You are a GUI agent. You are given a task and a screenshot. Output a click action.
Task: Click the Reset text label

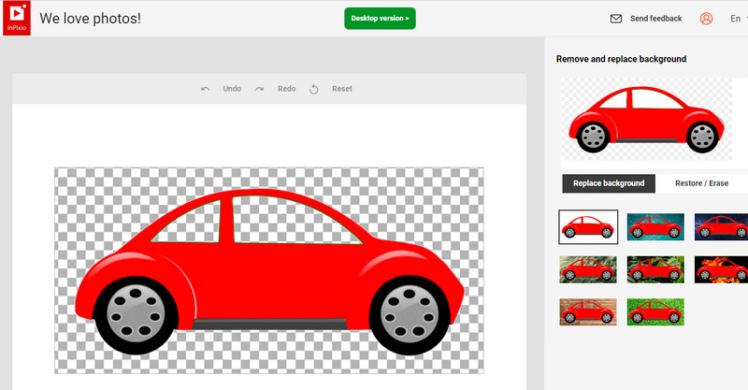click(342, 89)
